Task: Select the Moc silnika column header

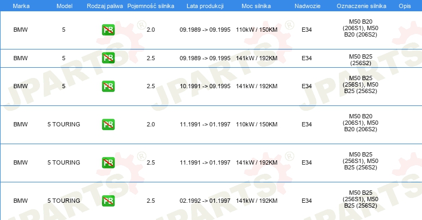Action: (256, 6)
